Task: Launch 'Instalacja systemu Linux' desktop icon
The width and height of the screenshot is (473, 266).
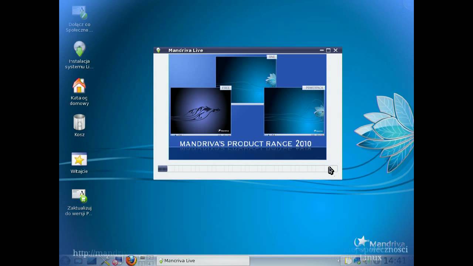Action: pos(79,55)
